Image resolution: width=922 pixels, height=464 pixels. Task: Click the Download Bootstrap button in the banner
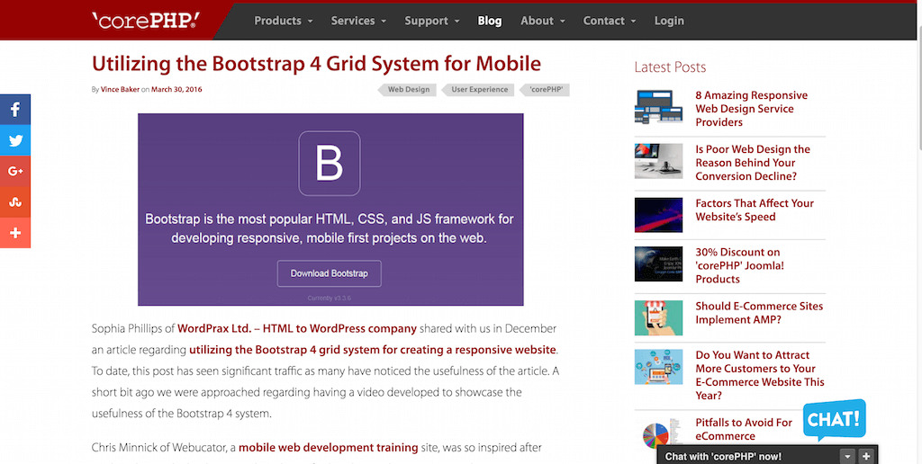pyautogui.click(x=330, y=273)
